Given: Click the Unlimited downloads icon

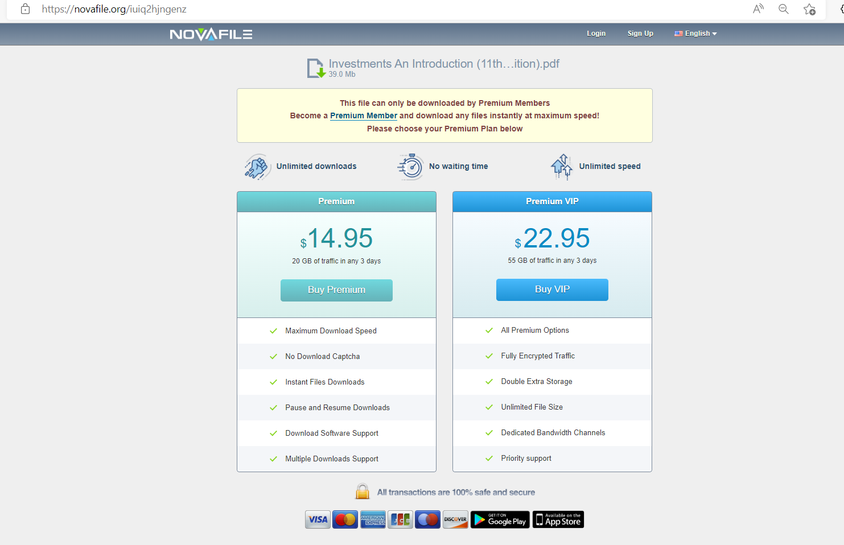Looking at the screenshot, I should coord(257,167).
